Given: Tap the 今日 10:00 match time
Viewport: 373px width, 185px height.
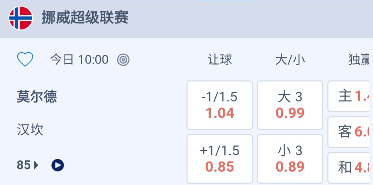Looking at the screenshot, I should [79, 60].
